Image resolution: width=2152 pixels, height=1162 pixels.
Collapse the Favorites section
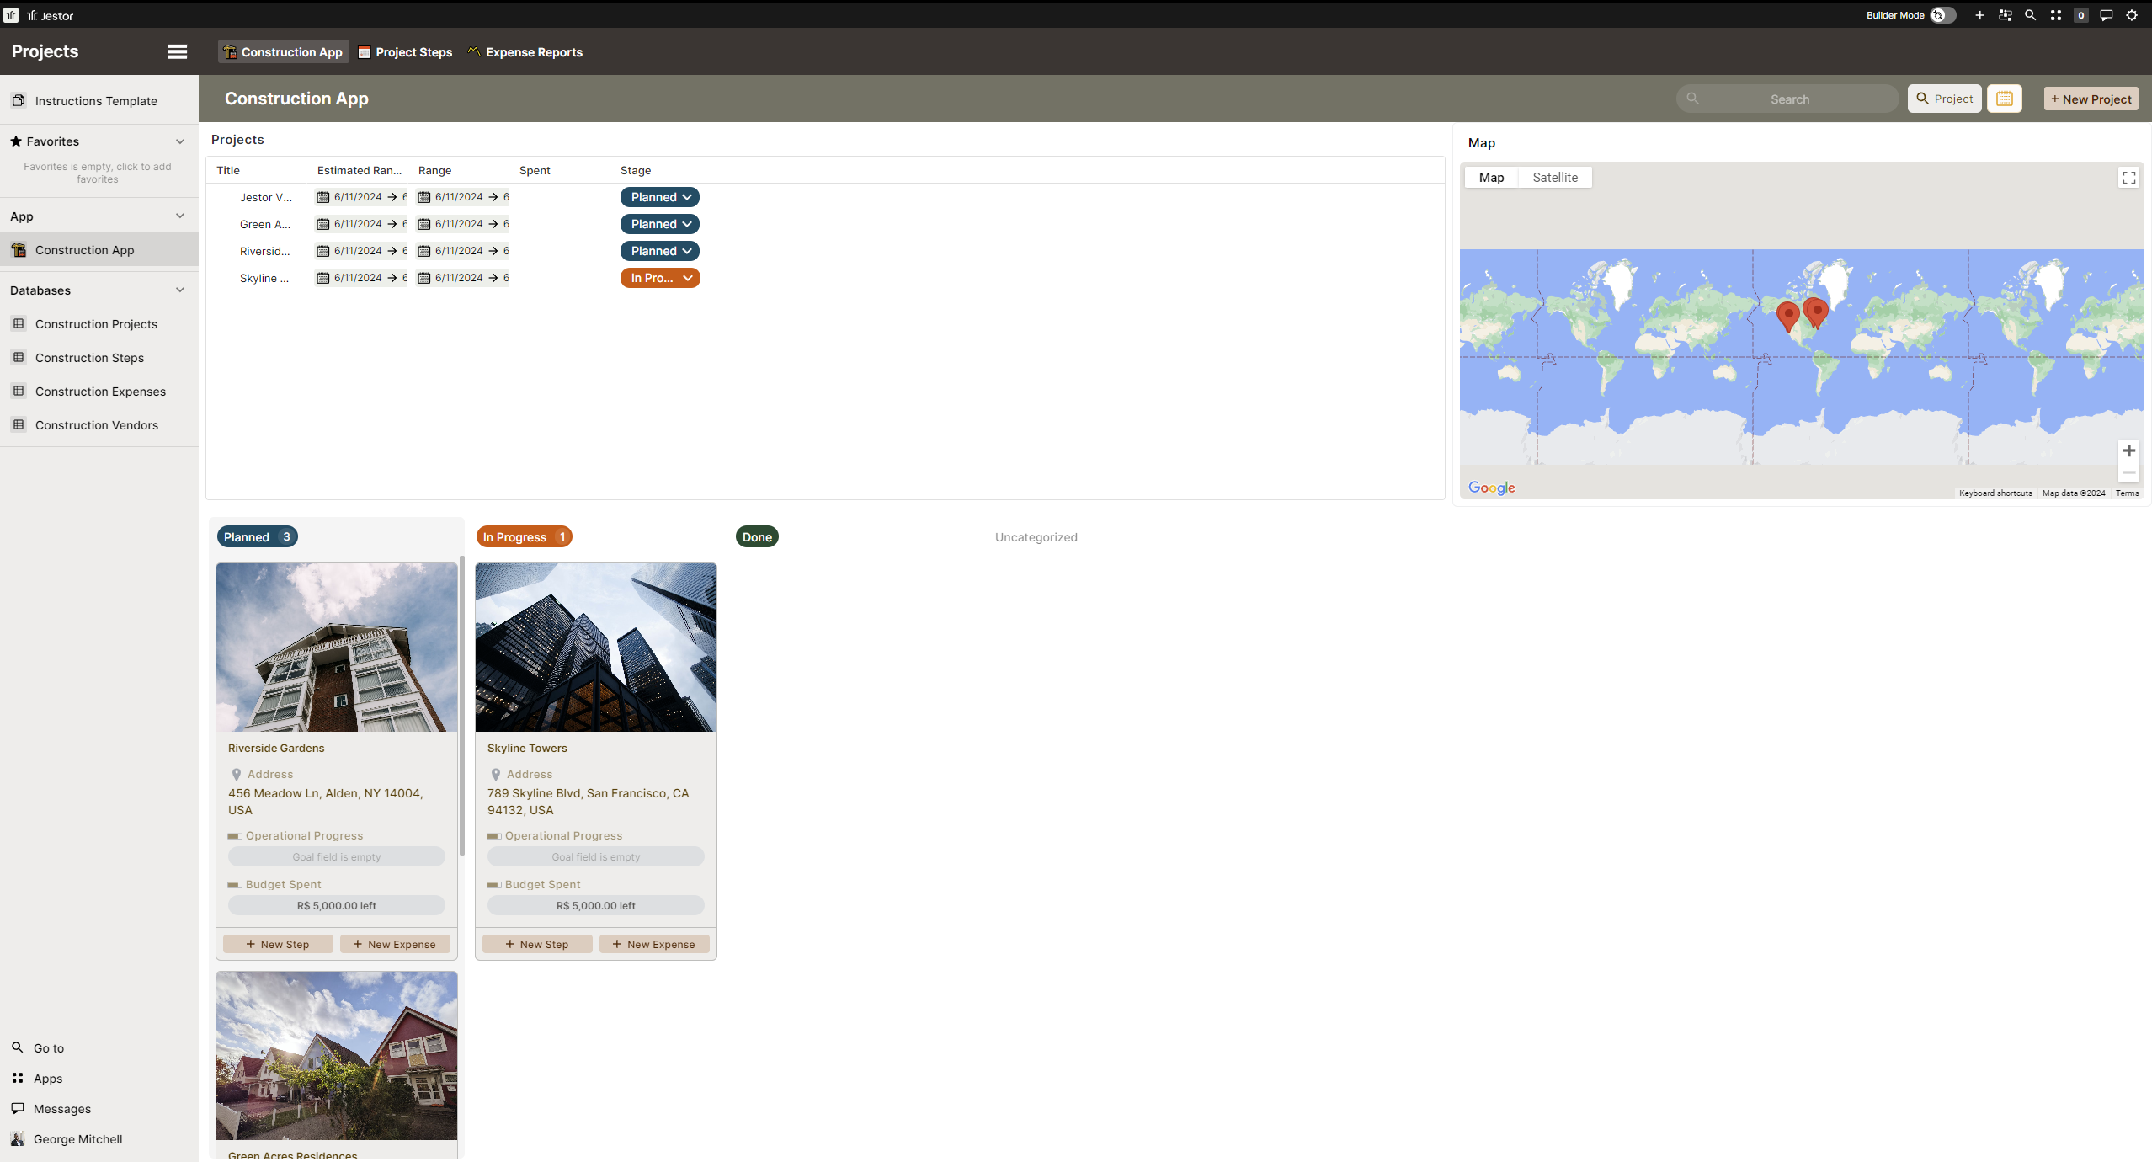pos(179,141)
